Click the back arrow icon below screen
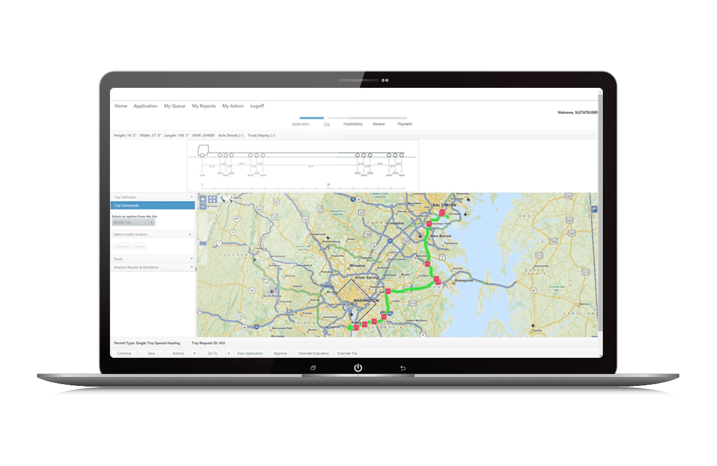The image size is (717, 466). (x=403, y=367)
